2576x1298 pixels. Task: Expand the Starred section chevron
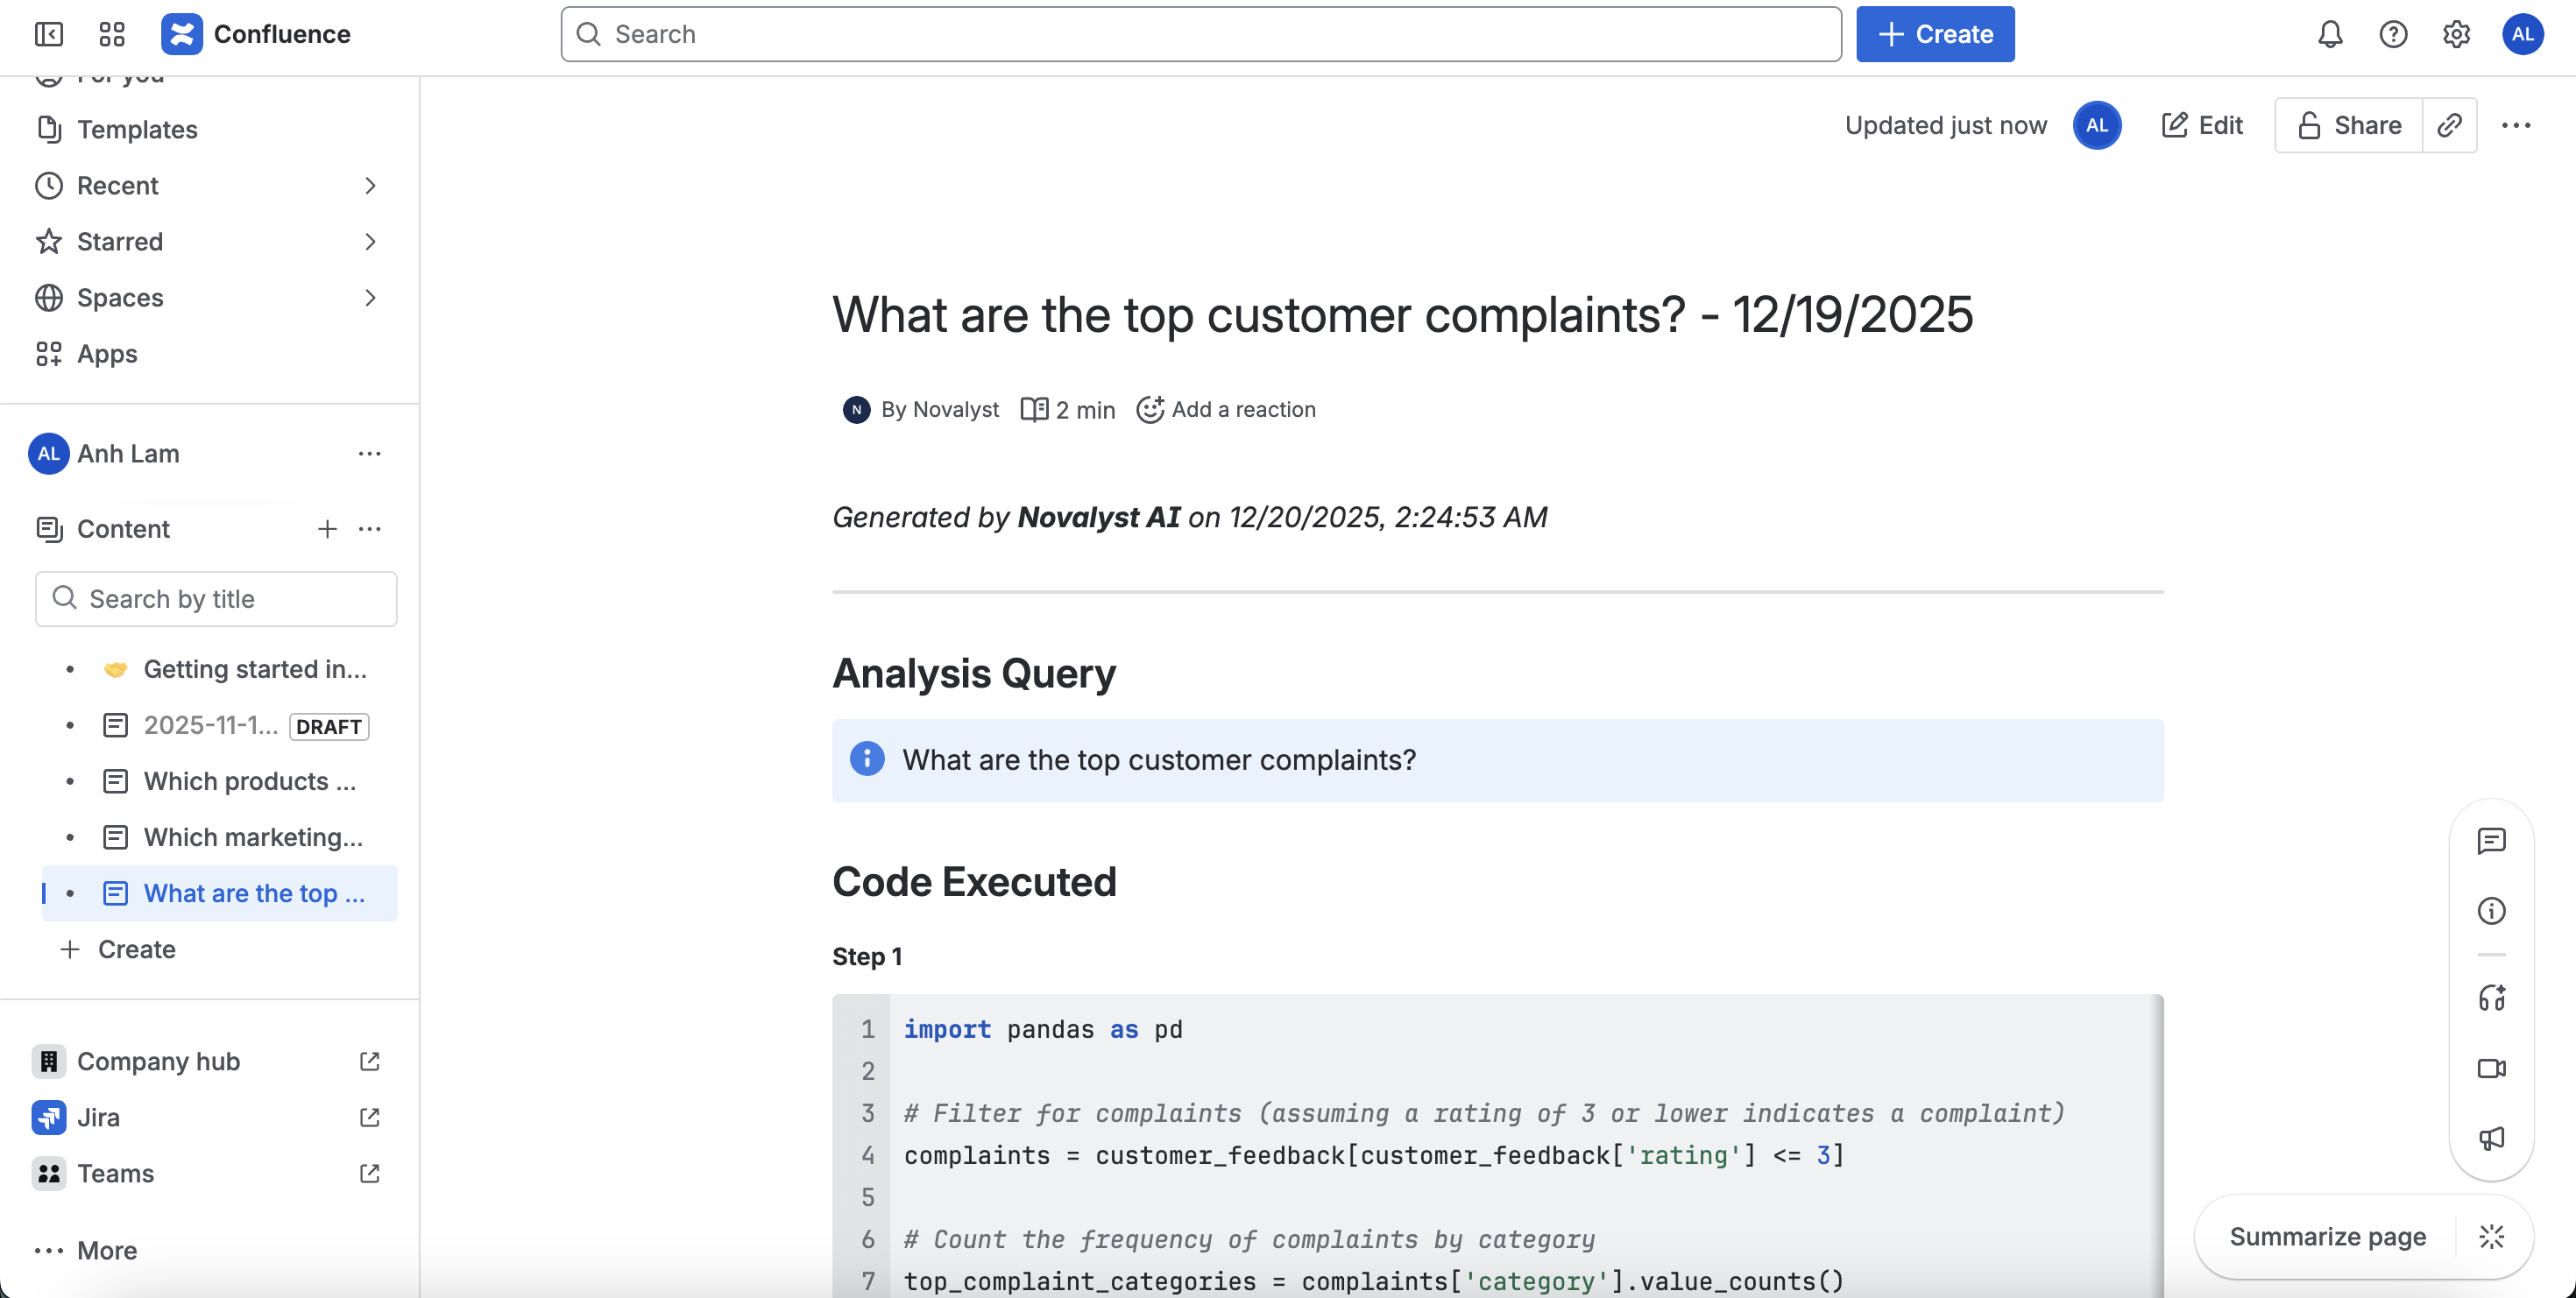(370, 242)
